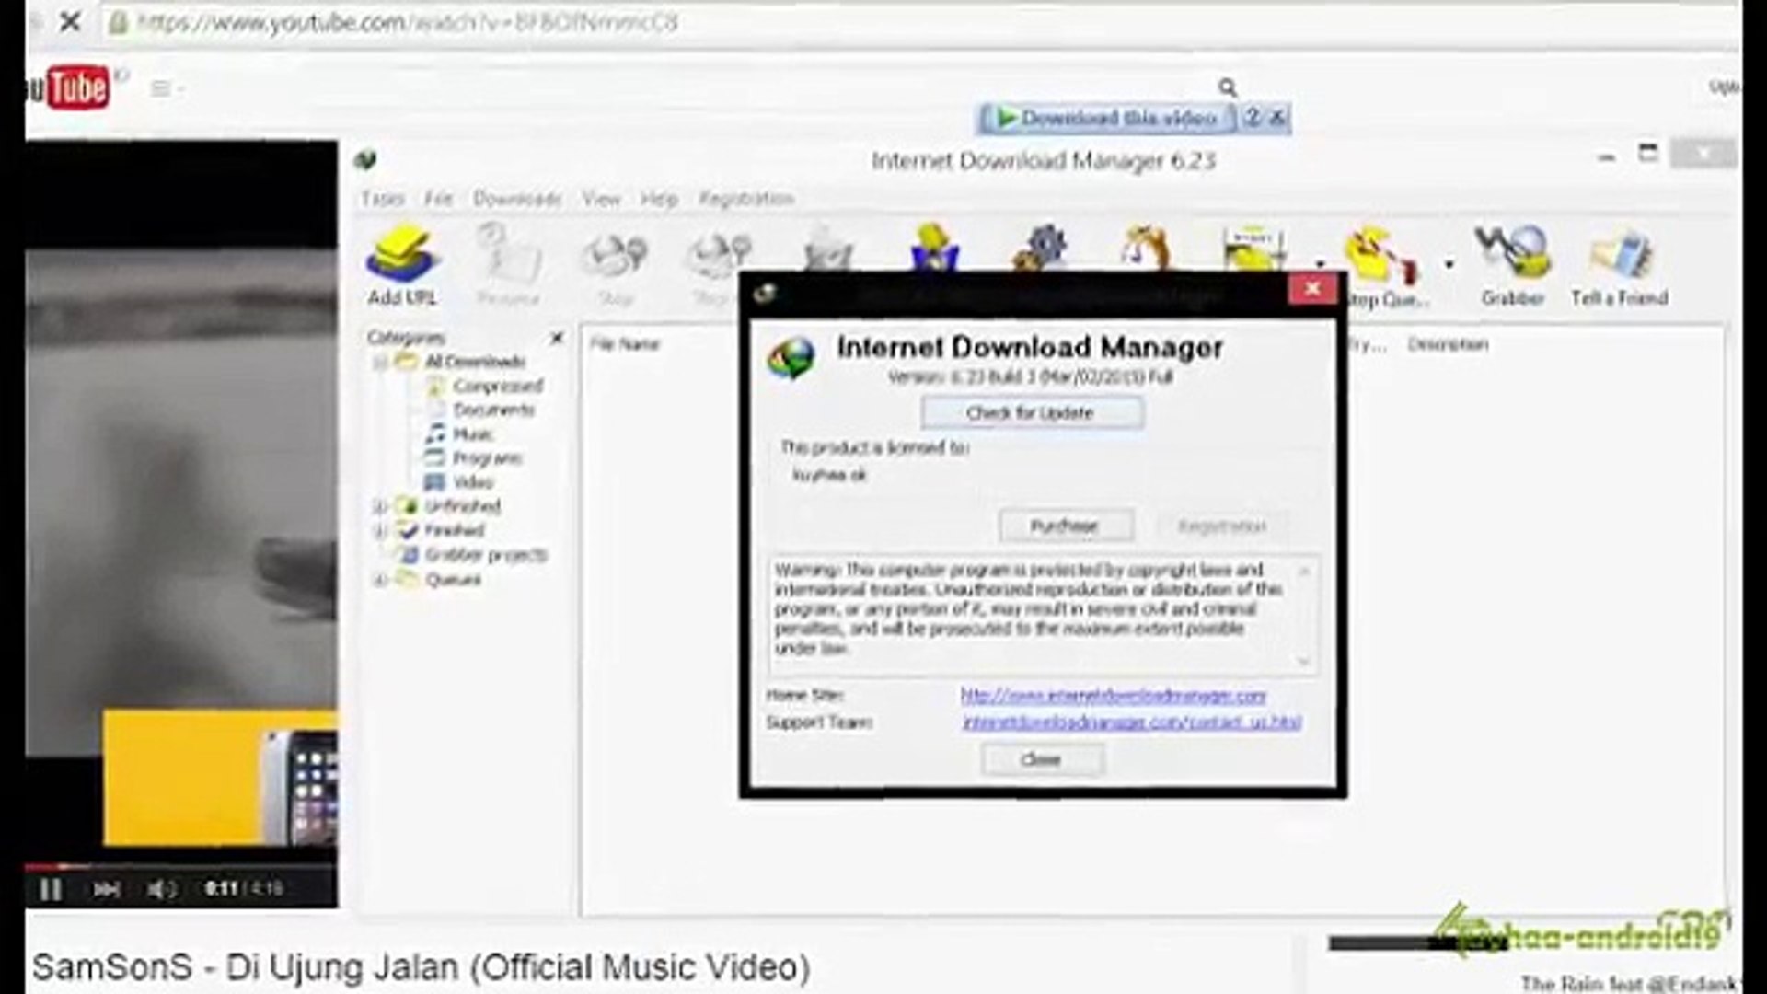Select Documents category
The height and width of the screenshot is (994, 1767).
[x=493, y=410]
